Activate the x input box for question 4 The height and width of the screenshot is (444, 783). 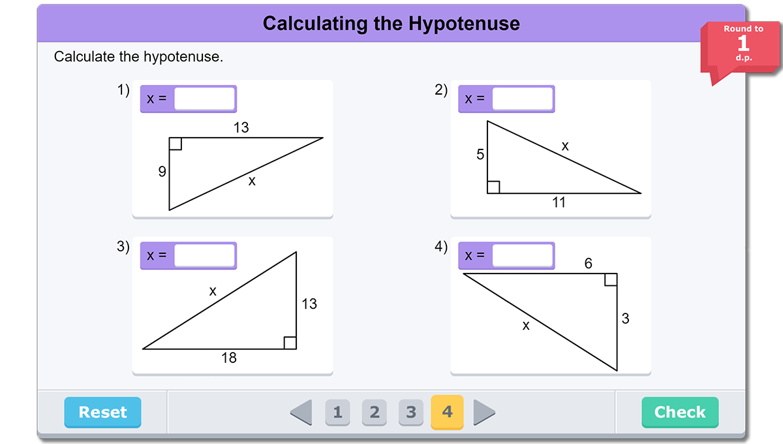click(x=522, y=256)
